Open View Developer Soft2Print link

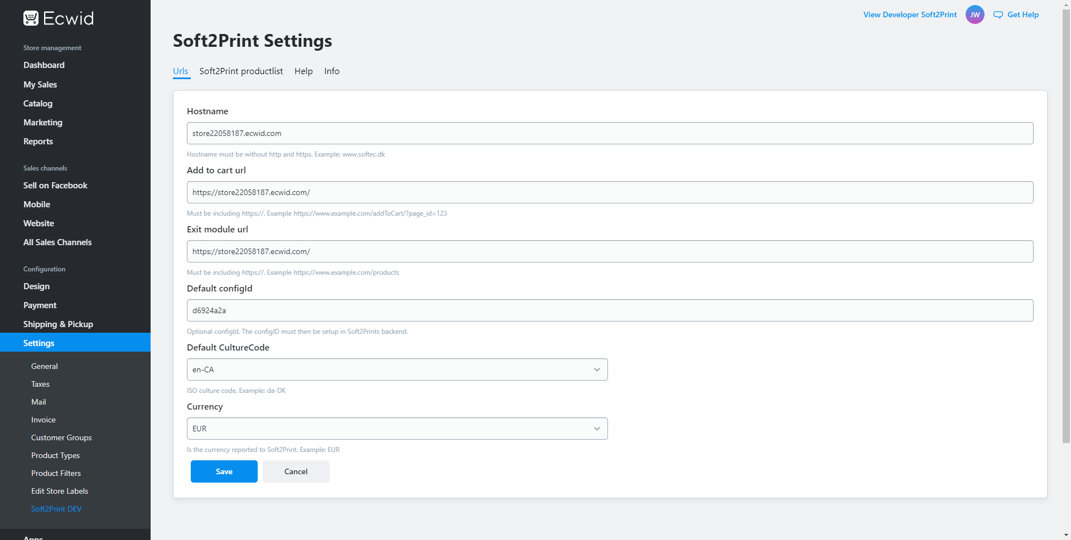coord(910,15)
